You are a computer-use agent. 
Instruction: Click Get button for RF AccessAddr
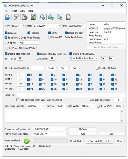coord(63,68)
